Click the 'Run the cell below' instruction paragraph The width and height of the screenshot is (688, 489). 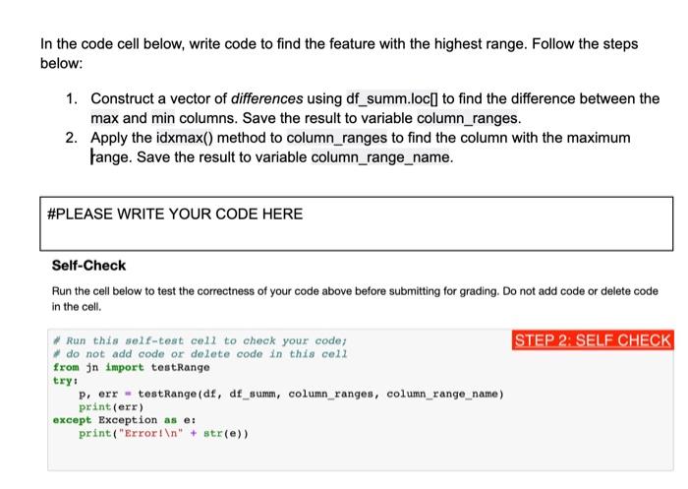tap(355, 299)
